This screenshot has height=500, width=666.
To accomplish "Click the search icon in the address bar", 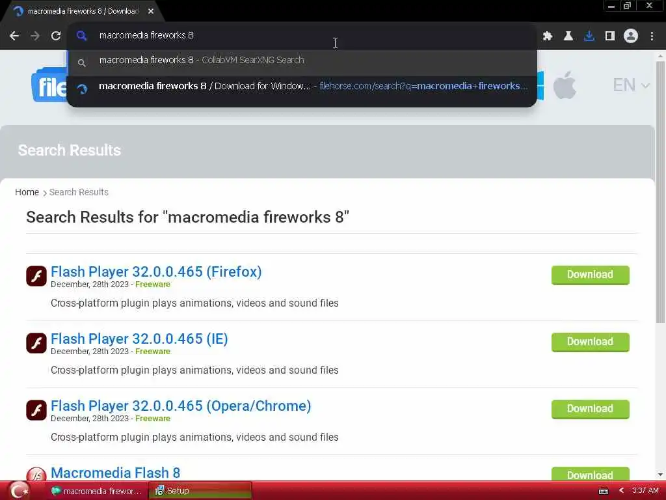I will click(x=81, y=36).
